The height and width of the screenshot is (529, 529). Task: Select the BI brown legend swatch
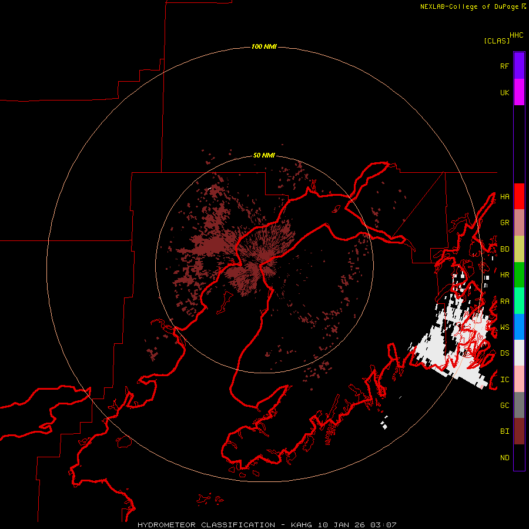coord(519,431)
